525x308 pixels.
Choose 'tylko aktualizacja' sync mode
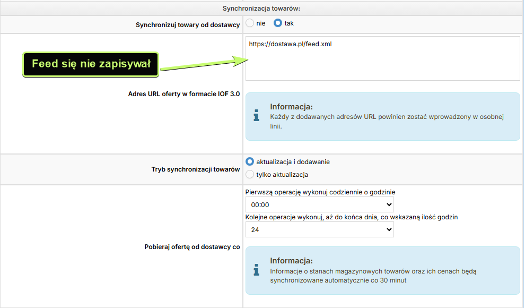tap(250, 175)
